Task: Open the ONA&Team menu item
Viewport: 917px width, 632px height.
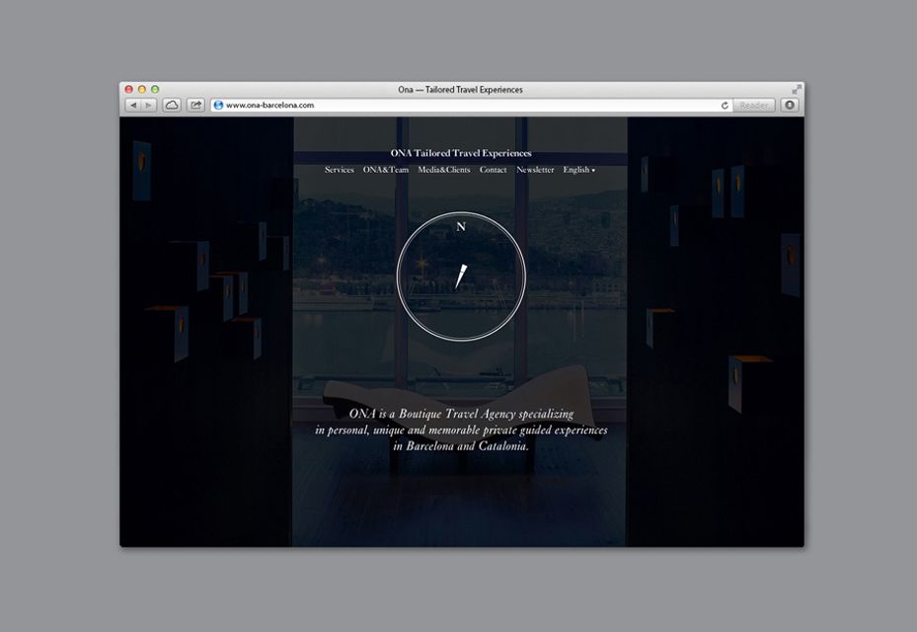Action: [x=386, y=170]
